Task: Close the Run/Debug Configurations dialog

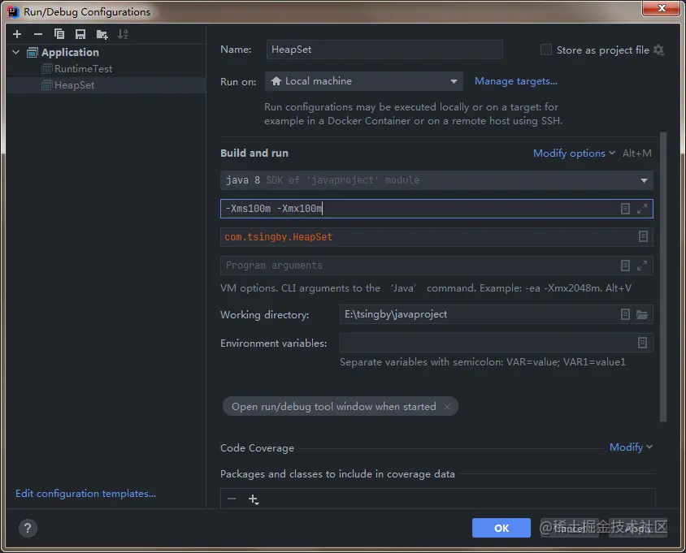Action: point(662,8)
